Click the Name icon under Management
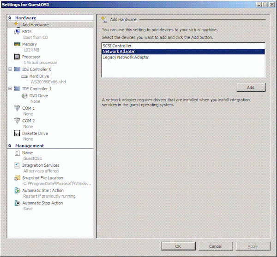Viewport: 277px width, 257px height. click(17, 152)
